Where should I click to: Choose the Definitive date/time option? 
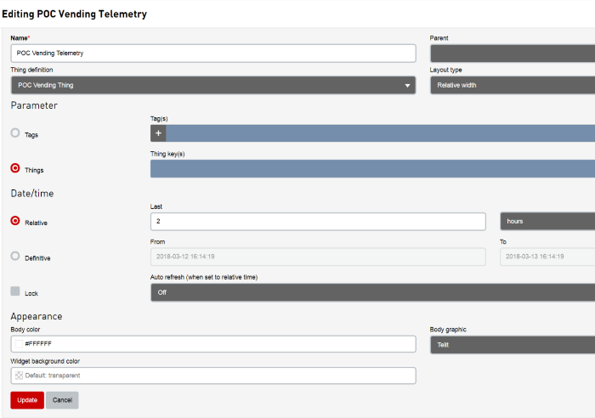[x=15, y=256]
